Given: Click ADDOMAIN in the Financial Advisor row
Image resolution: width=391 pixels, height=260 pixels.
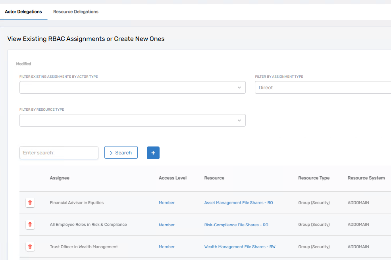Looking at the screenshot, I should click(x=358, y=203).
